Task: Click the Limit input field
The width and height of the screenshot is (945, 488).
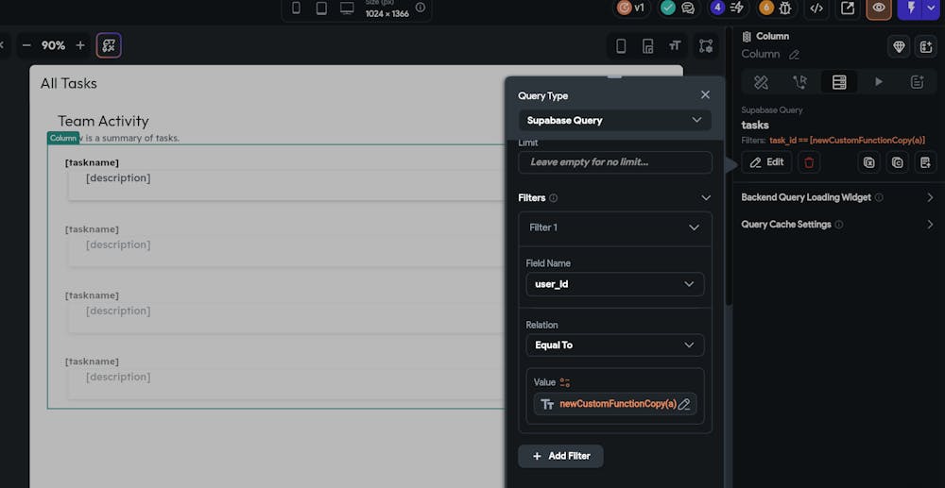Action: (615, 162)
